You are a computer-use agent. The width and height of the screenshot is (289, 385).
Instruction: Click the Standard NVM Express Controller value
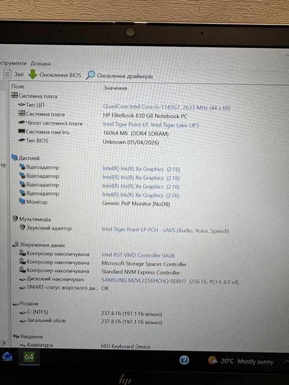[x=141, y=272]
